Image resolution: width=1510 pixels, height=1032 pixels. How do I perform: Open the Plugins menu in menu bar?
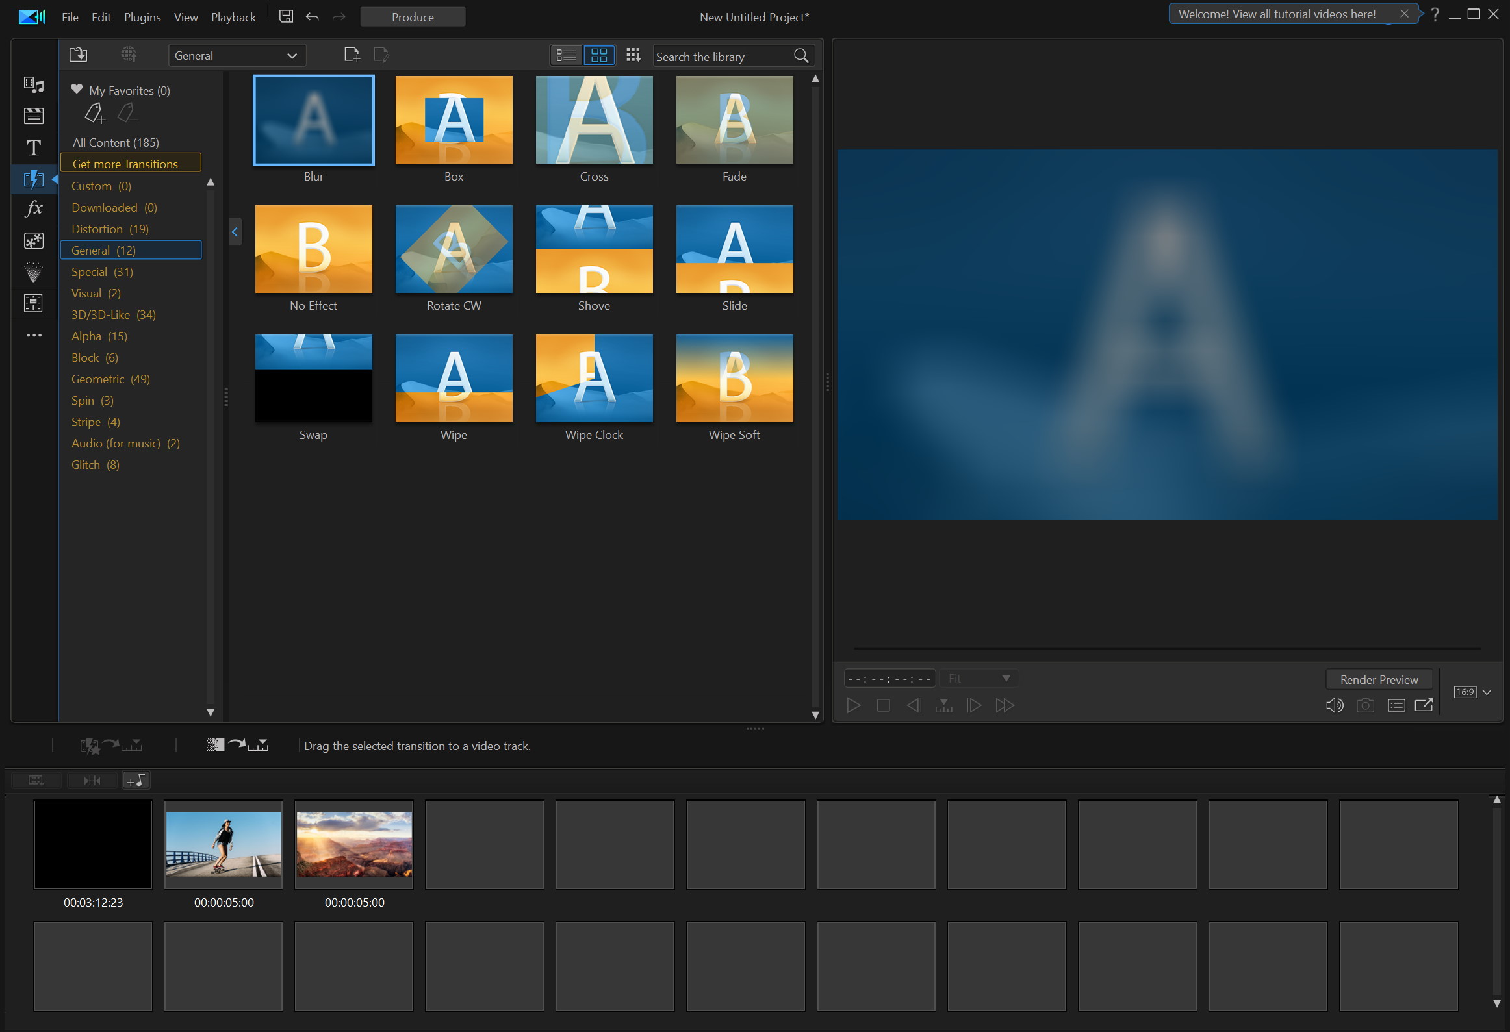(x=140, y=17)
